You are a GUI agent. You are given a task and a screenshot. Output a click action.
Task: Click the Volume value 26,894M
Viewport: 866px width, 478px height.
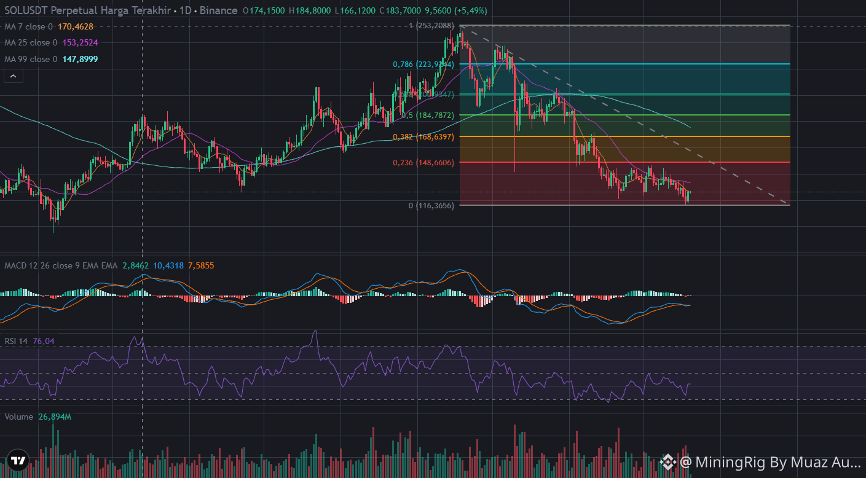[55, 417]
